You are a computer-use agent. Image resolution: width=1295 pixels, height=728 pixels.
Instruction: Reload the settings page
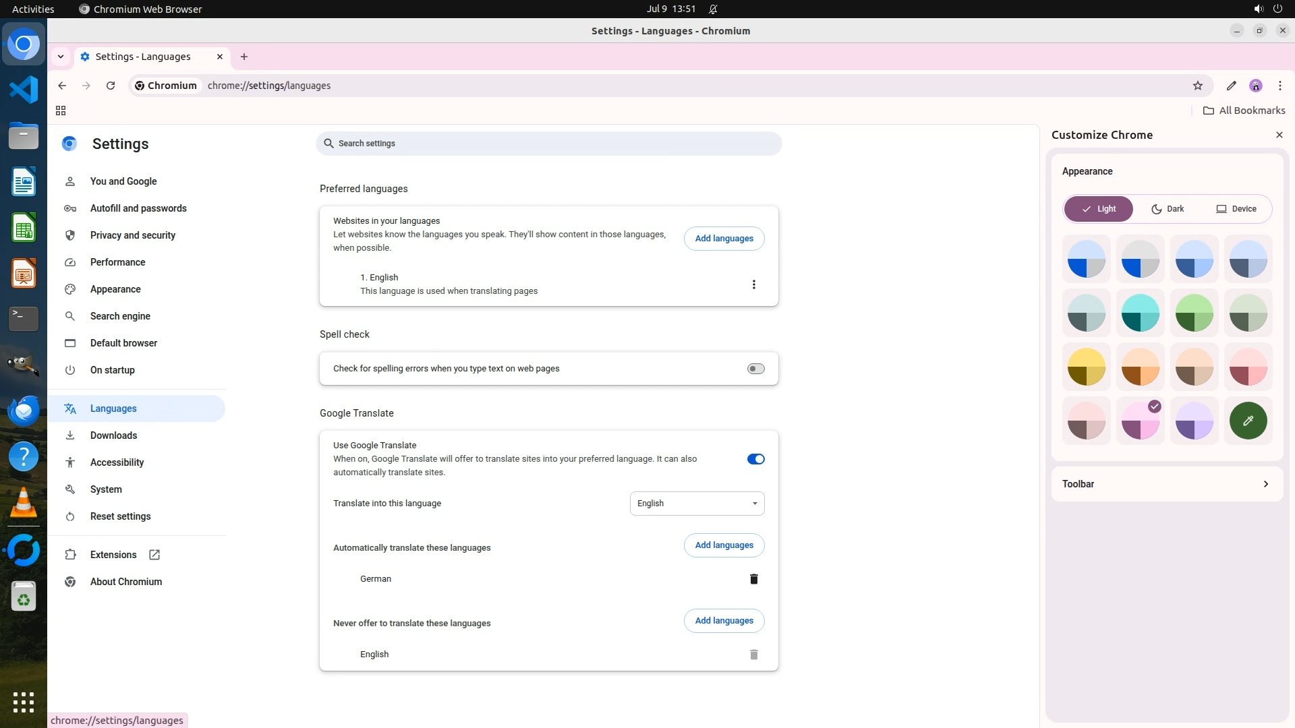(x=111, y=86)
